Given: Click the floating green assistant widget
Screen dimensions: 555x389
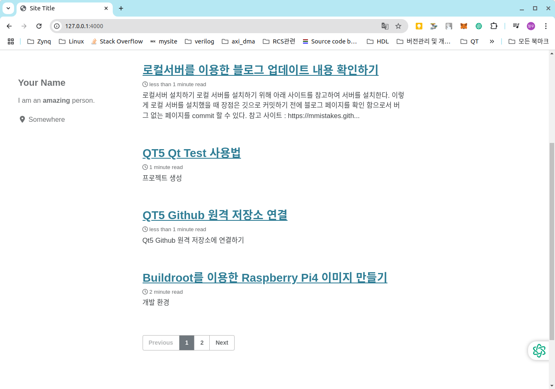Looking at the screenshot, I should pos(538,350).
